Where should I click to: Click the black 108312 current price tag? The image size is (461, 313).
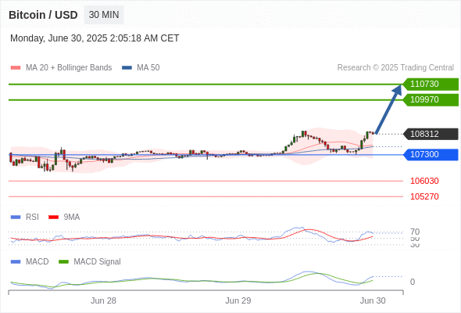431,134
